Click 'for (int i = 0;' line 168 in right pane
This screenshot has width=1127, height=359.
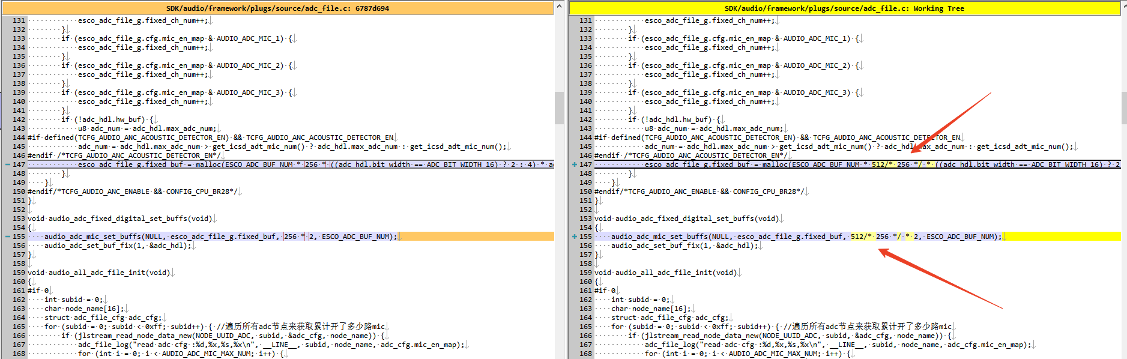(748, 354)
